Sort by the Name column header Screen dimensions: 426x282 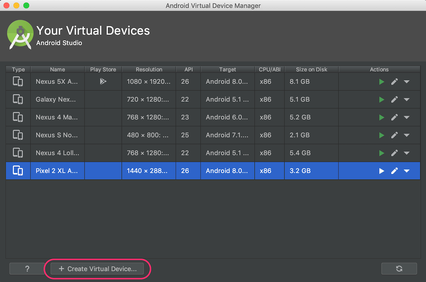click(57, 70)
